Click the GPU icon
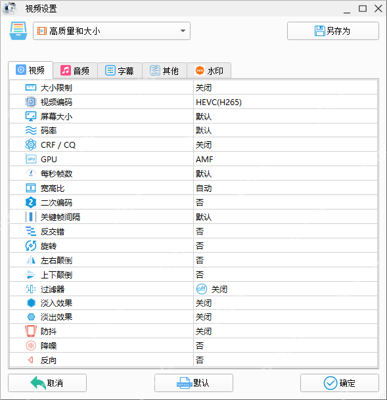387x400 pixels. (31, 159)
